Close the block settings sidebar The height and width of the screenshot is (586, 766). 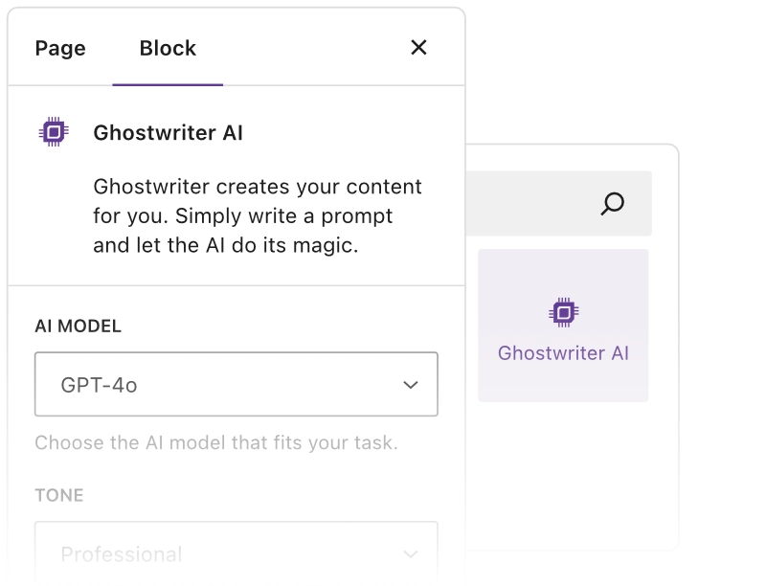point(418,48)
